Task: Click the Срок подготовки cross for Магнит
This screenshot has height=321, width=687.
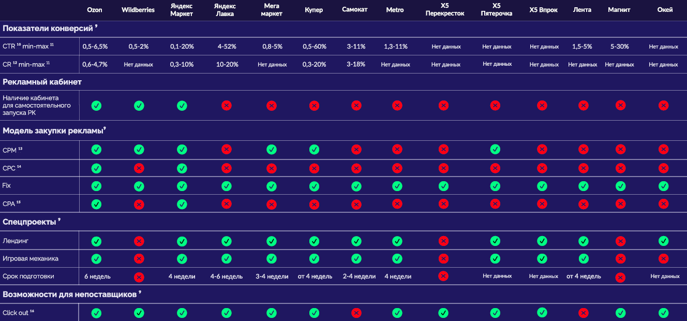Action: click(x=620, y=277)
